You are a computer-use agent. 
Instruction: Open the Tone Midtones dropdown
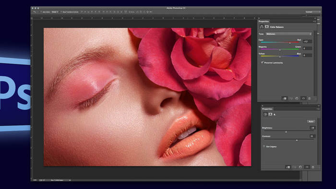pyautogui.click(x=288, y=34)
